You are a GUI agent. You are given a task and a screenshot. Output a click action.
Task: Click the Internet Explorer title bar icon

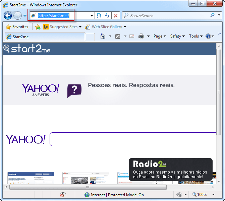(x=6, y=5)
